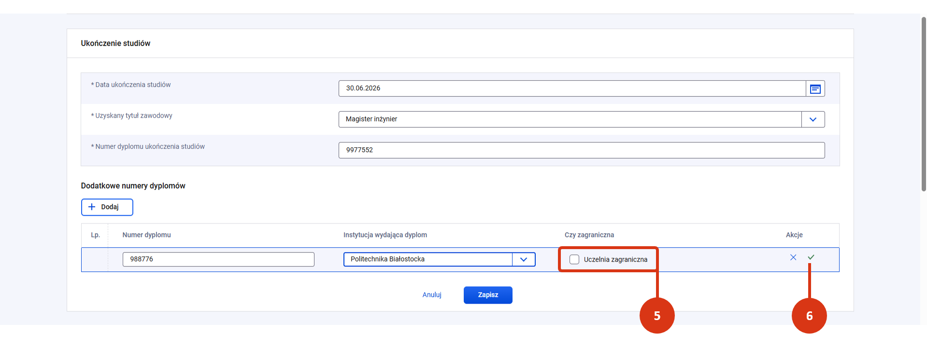Click the Instytucja wydająca dyplom column header
The width and height of the screenshot is (927, 350).
385,235
